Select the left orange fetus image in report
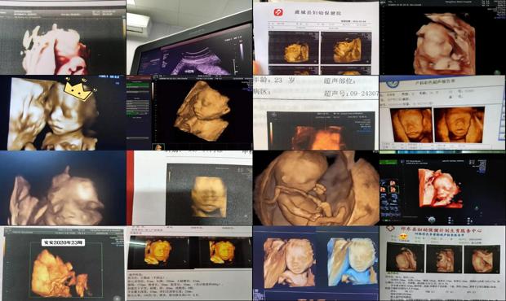This screenshot has height=301, width=506. click(411, 124)
